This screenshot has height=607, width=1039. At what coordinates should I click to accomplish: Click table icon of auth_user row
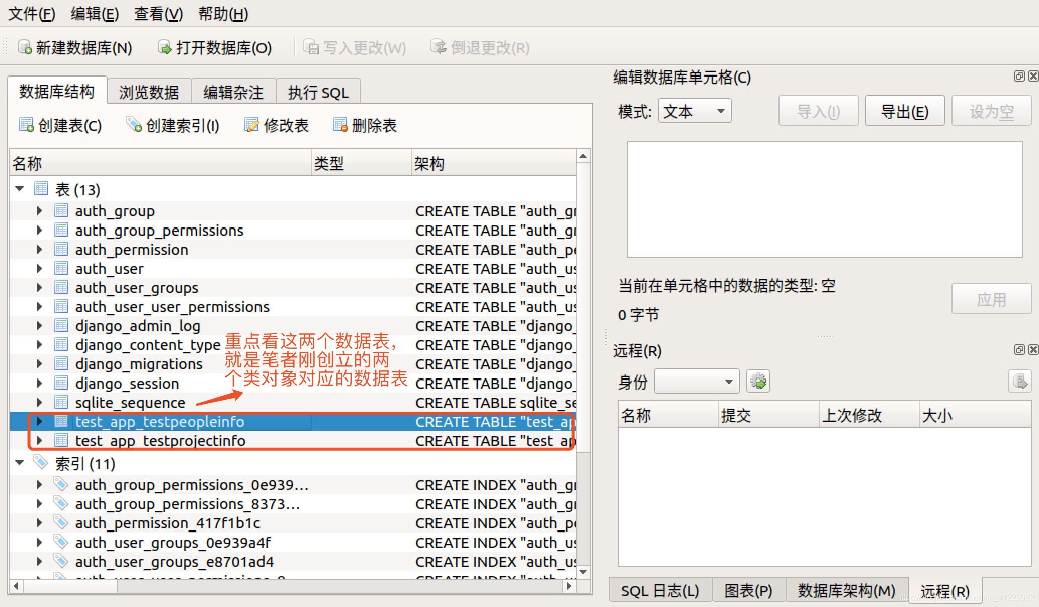click(61, 268)
